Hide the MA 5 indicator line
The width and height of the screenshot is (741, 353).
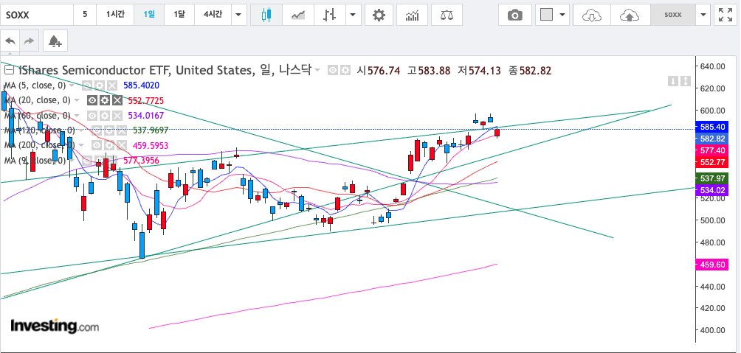click(88, 85)
